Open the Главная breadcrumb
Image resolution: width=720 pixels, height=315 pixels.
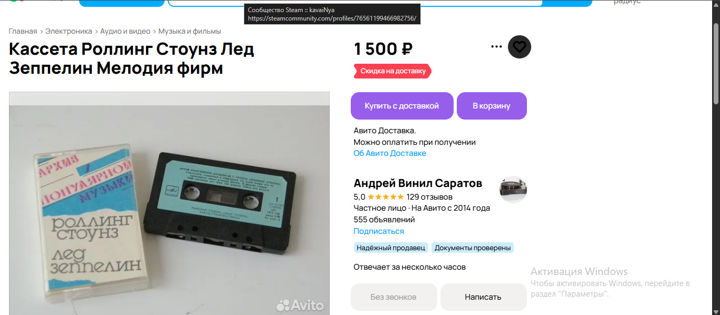click(x=23, y=31)
